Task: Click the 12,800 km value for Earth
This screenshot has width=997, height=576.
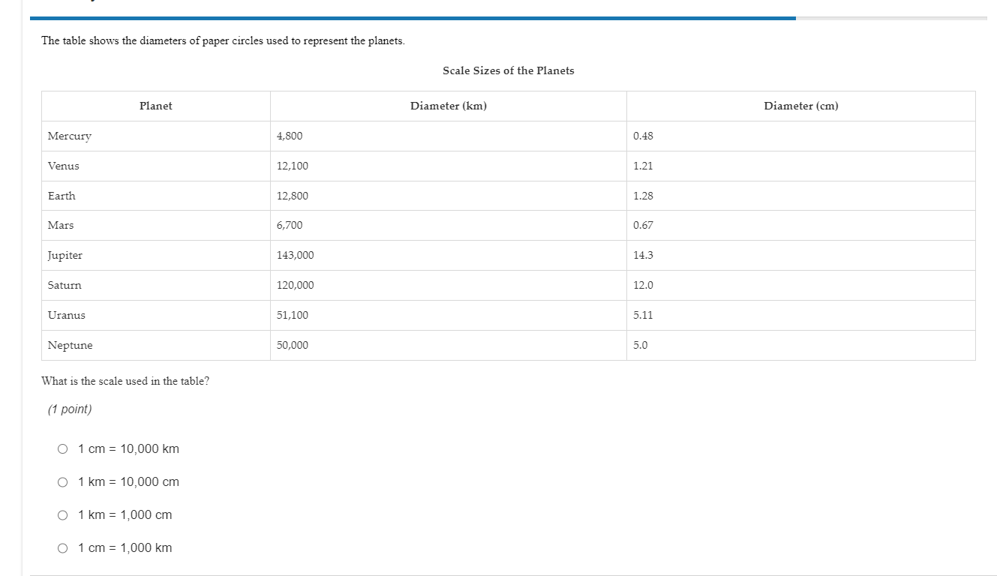Action: 293,196
